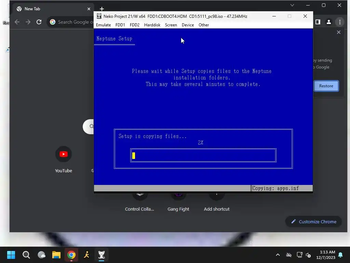This screenshot has height=263, width=350.
Task: Click Neko Project icon on taskbar
Action: (x=102, y=255)
